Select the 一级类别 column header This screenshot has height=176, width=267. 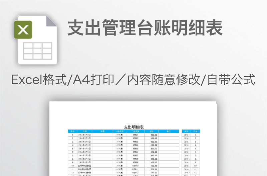pos(119,131)
